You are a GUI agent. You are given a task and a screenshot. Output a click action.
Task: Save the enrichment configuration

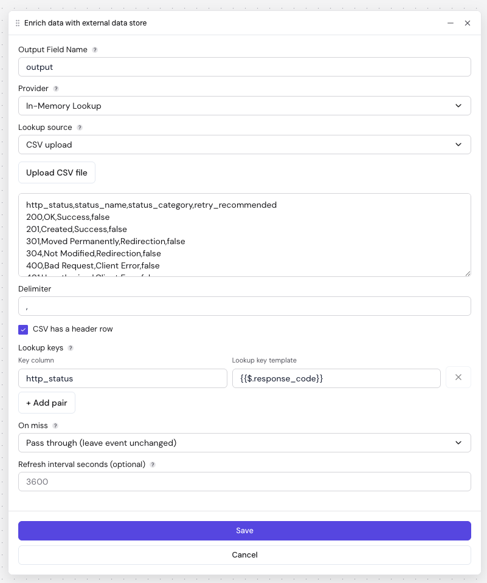(x=244, y=531)
